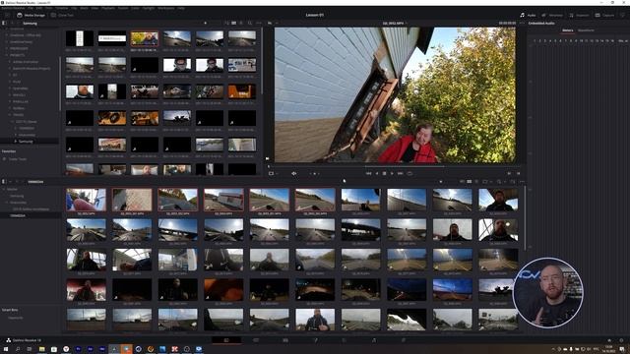Select the first clip in media pool
Image resolution: width=630 pixels, height=354 pixels.
click(x=86, y=200)
